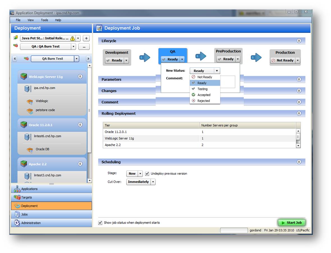This screenshot has width=331, height=253.
Task: Open the QA : QA Burn Test target dropdown
Action: [73, 47]
